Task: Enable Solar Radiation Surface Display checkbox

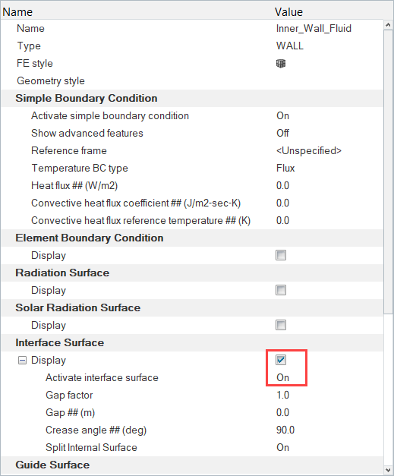Action: click(x=281, y=325)
